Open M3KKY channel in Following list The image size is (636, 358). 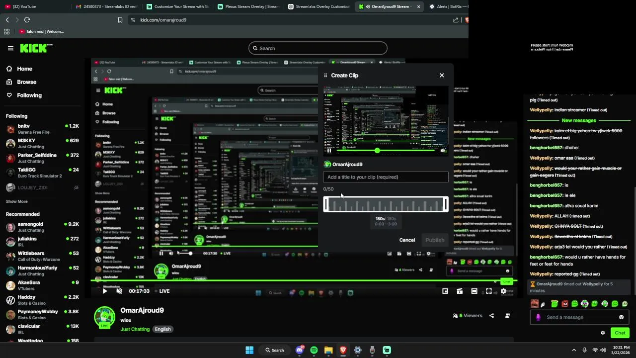tap(42, 144)
